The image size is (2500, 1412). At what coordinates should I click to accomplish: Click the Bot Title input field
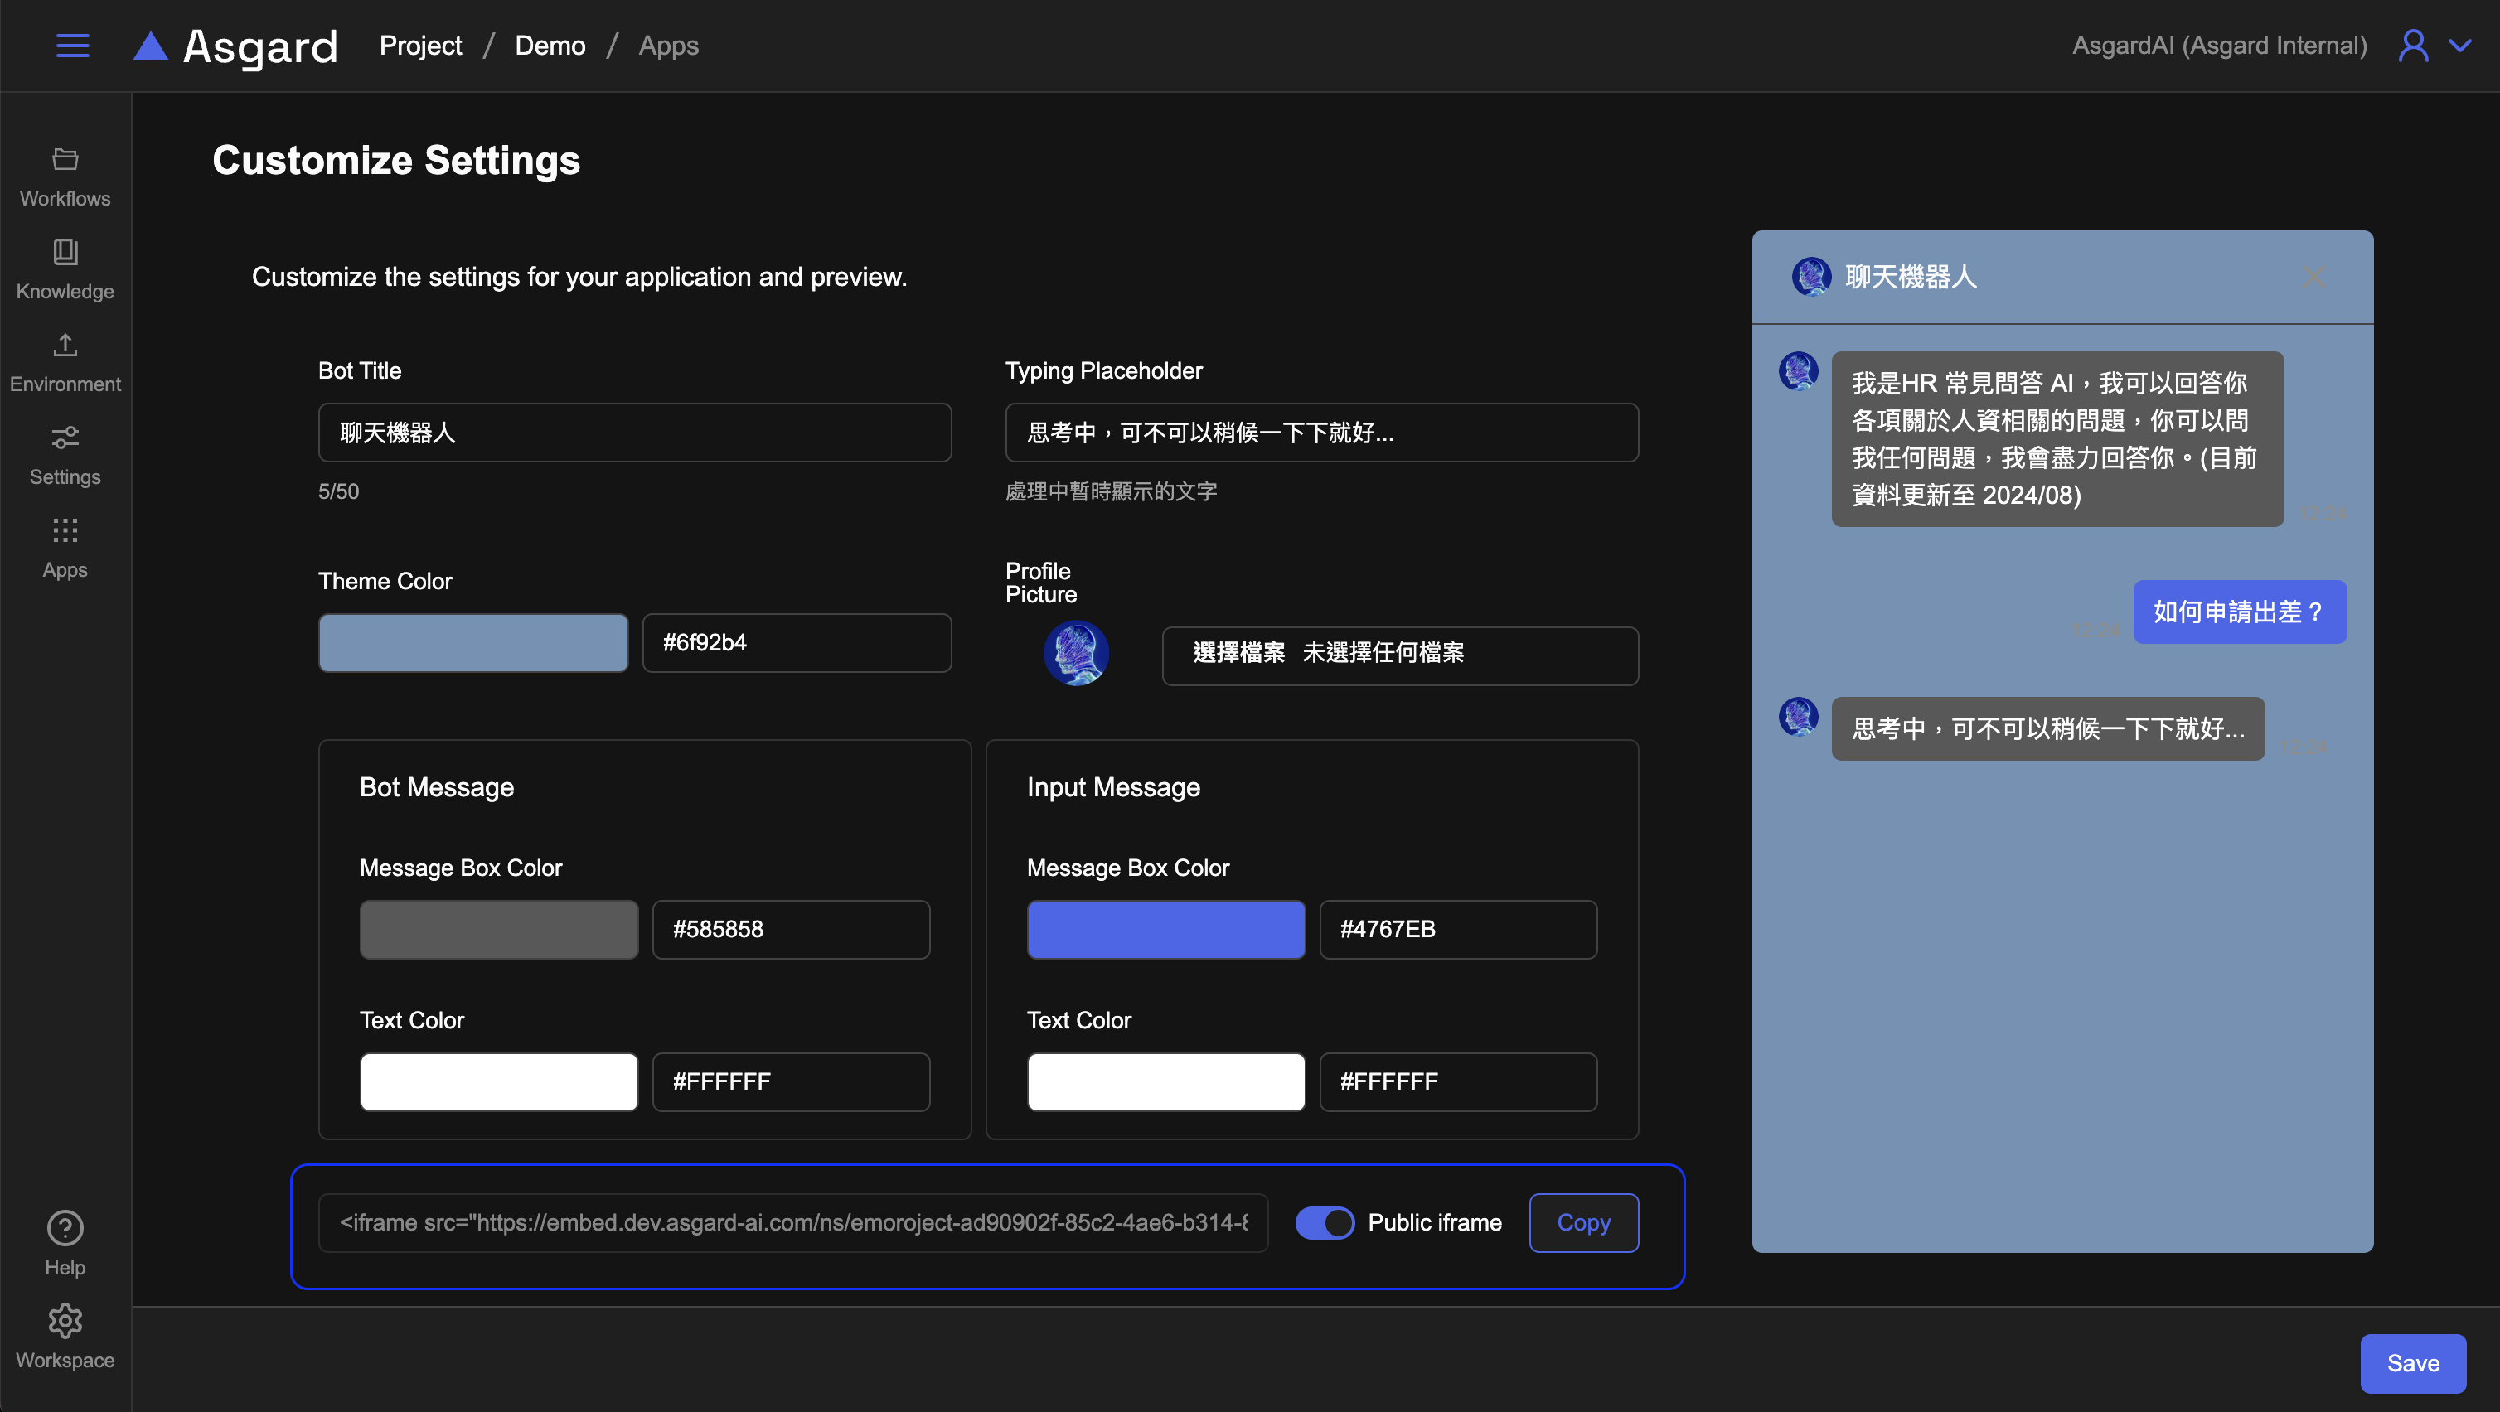[635, 433]
